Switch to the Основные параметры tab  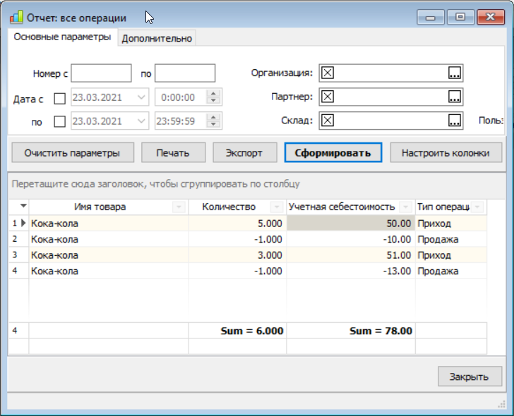[x=62, y=37]
